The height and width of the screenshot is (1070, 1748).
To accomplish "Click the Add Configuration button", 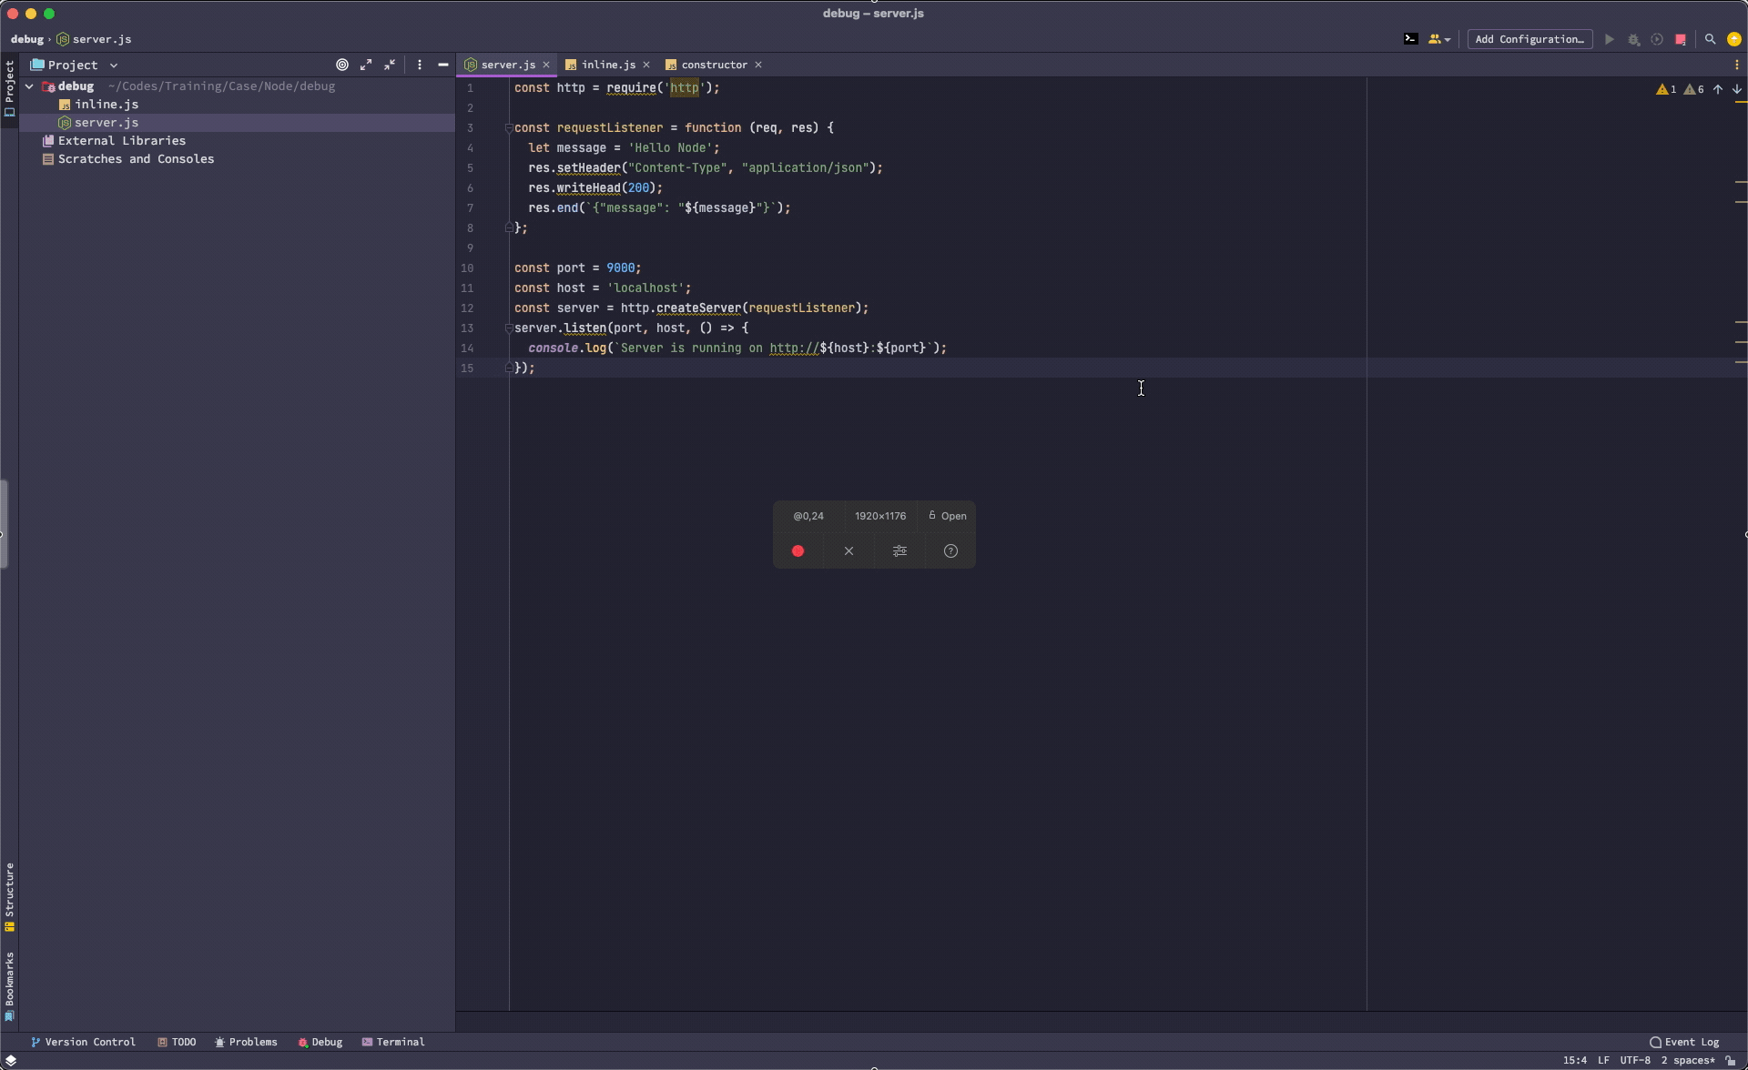I will click(1529, 39).
